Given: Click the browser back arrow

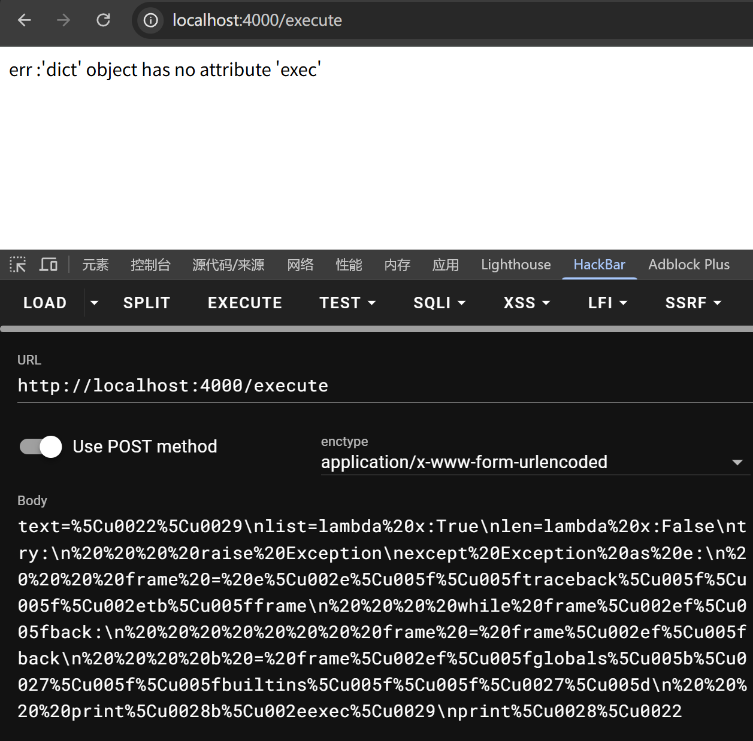Looking at the screenshot, I should click(24, 20).
